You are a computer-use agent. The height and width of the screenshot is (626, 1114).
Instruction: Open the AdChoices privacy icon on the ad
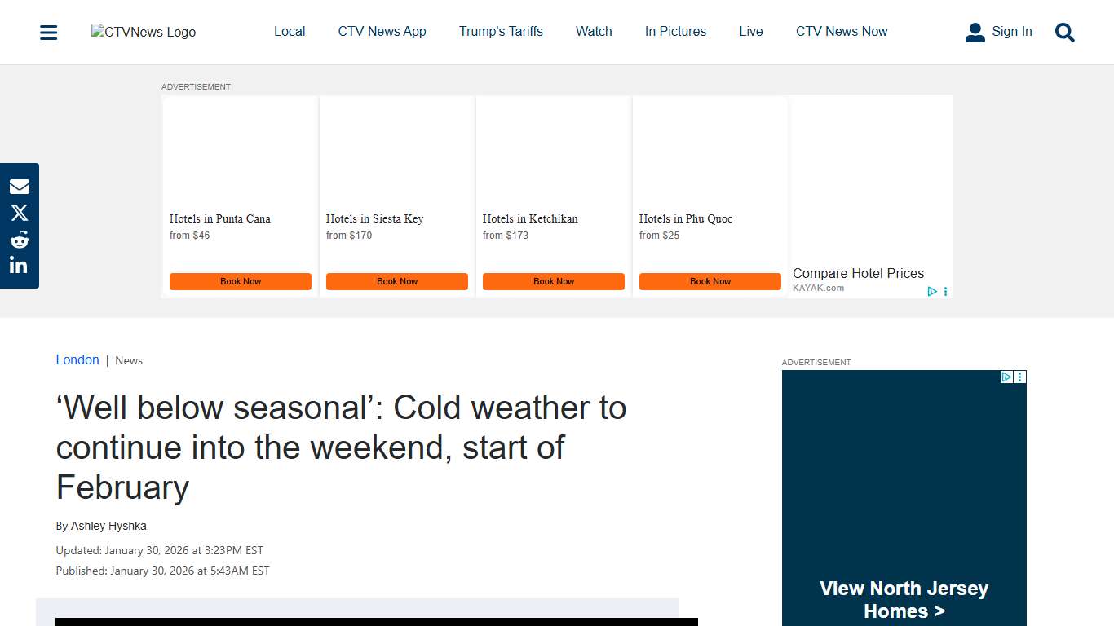932,291
